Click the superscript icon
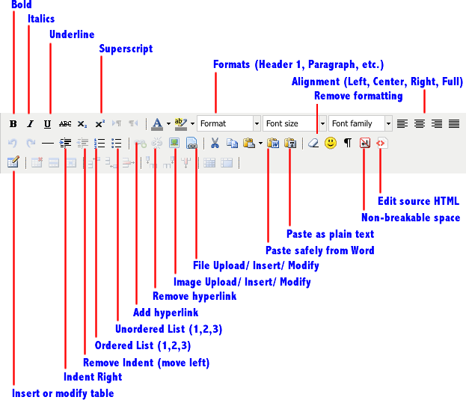The width and height of the screenshot is (466, 400). tap(99, 123)
